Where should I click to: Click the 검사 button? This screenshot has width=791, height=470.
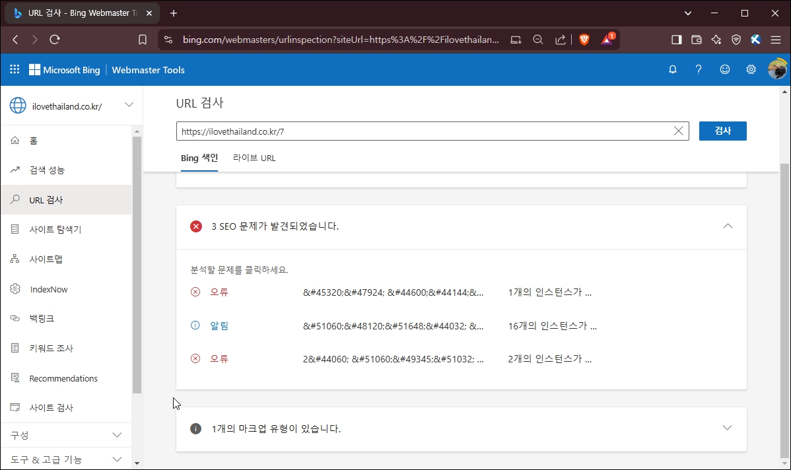coord(722,131)
